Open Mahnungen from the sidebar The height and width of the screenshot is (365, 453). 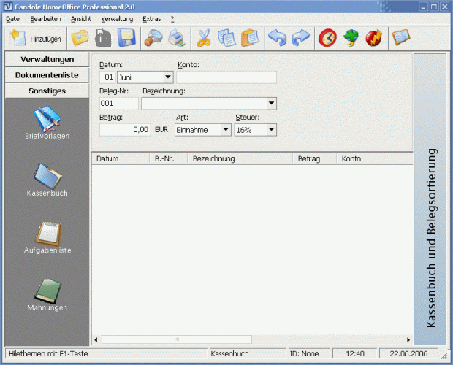point(47,294)
